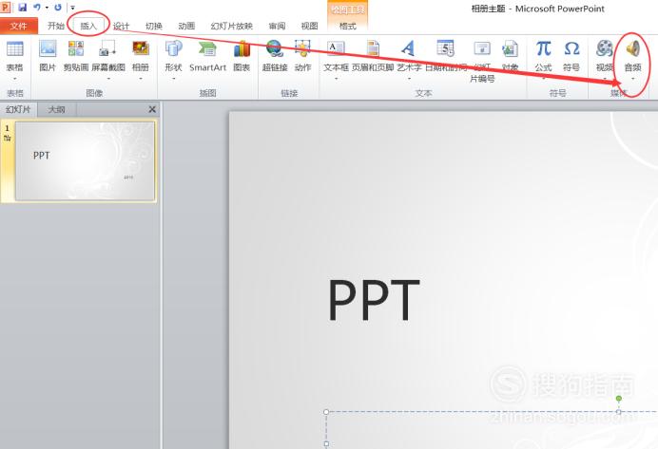This screenshot has height=449, width=658.
Task: Select slide 1 thumbnail
Action: click(x=86, y=160)
